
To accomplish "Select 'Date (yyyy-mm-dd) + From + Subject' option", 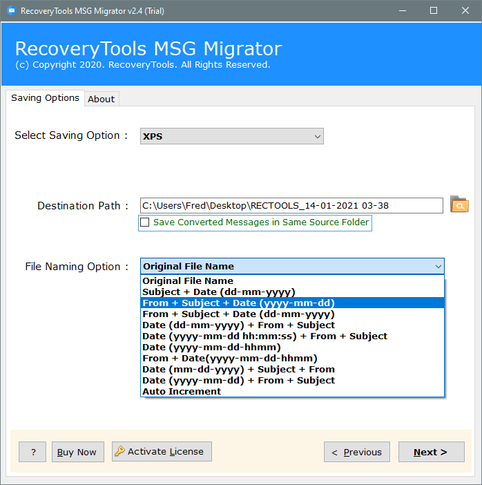I will 292,381.
